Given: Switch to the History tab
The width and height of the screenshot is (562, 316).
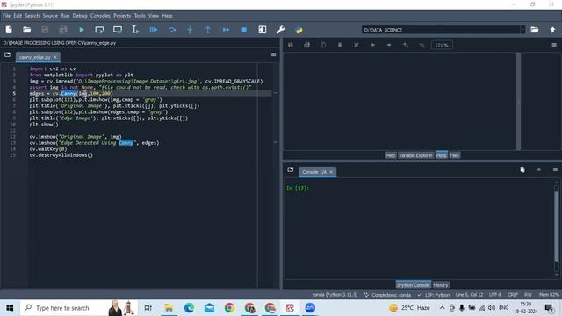Looking at the screenshot, I should point(441,285).
